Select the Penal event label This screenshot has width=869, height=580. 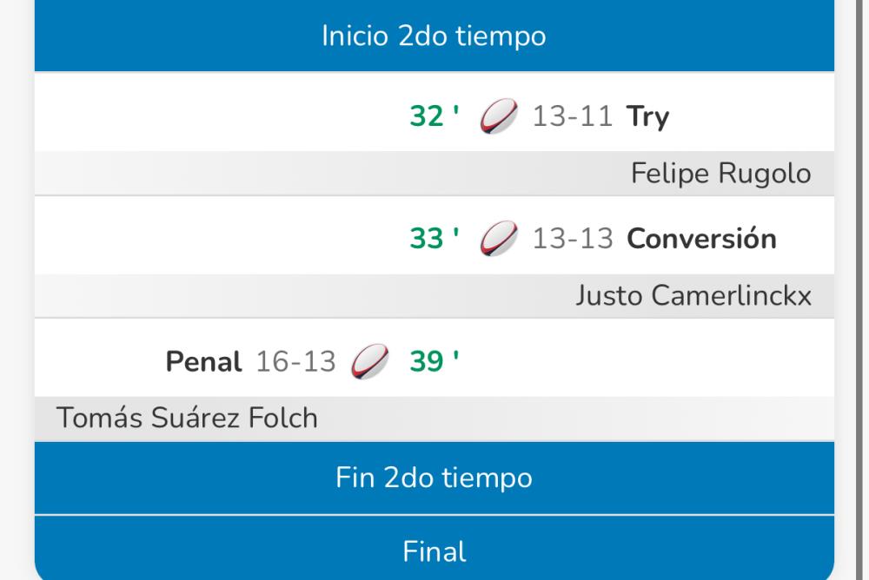[x=203, y=361]
